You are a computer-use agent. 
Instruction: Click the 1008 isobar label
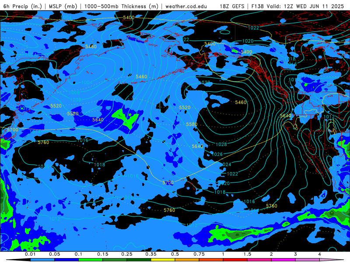click(x=76, y=100)
